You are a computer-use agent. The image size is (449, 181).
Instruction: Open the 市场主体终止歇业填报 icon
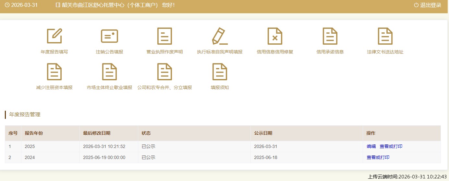[109, 72]
